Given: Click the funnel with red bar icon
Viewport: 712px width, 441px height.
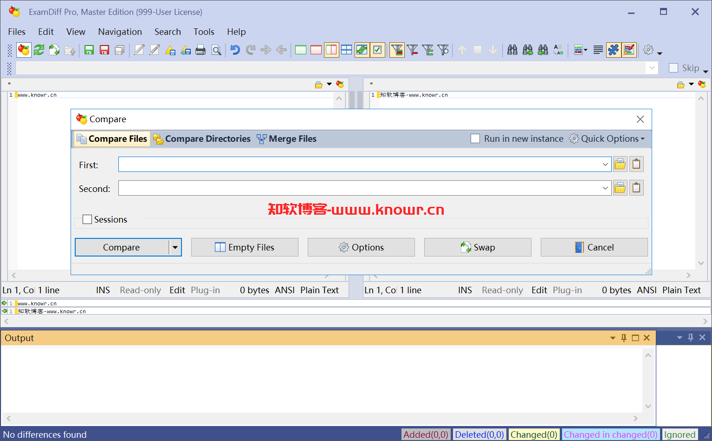Looking at the screenshot, I should [412, 50].
